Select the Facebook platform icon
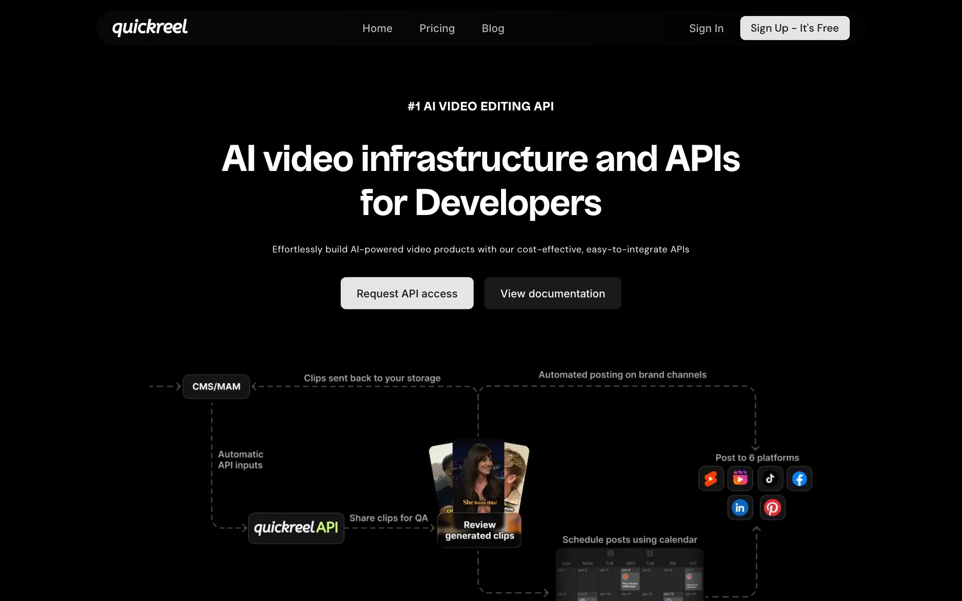 click(799, 479)
